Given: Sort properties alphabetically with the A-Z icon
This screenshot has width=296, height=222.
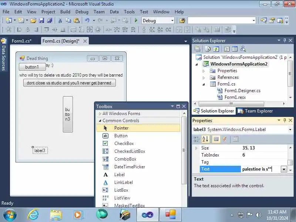Looking at the screenshot, I should (x=205, y=139).
